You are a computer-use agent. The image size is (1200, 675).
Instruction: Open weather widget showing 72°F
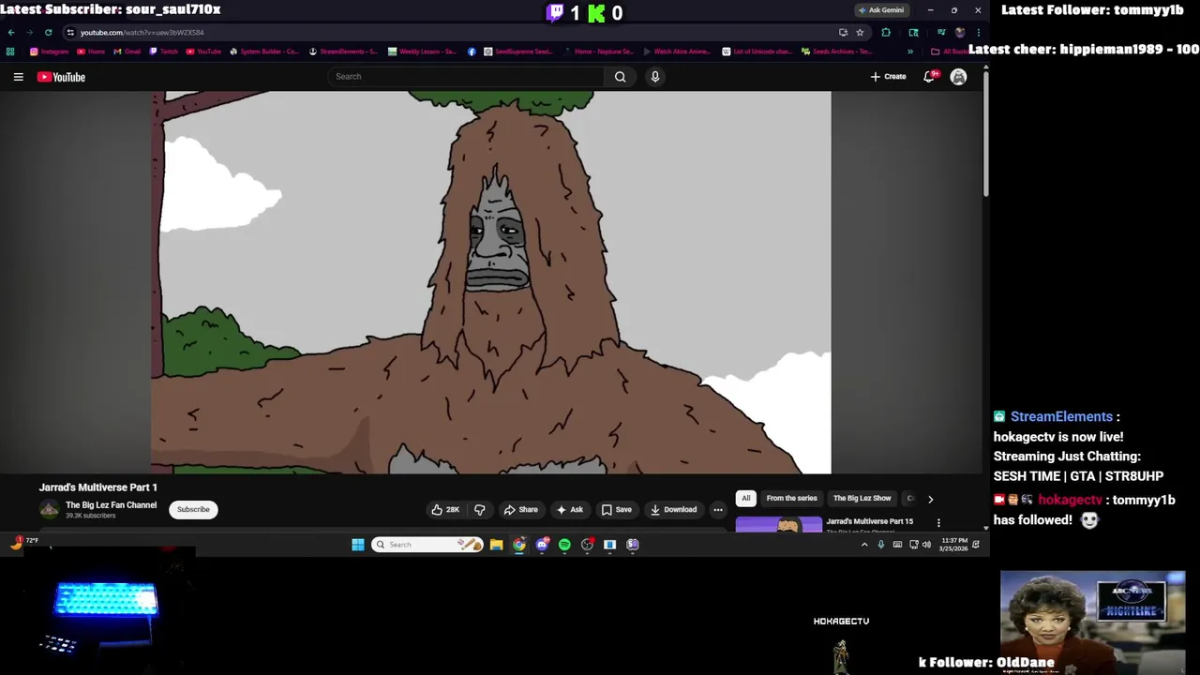(25, 541)
